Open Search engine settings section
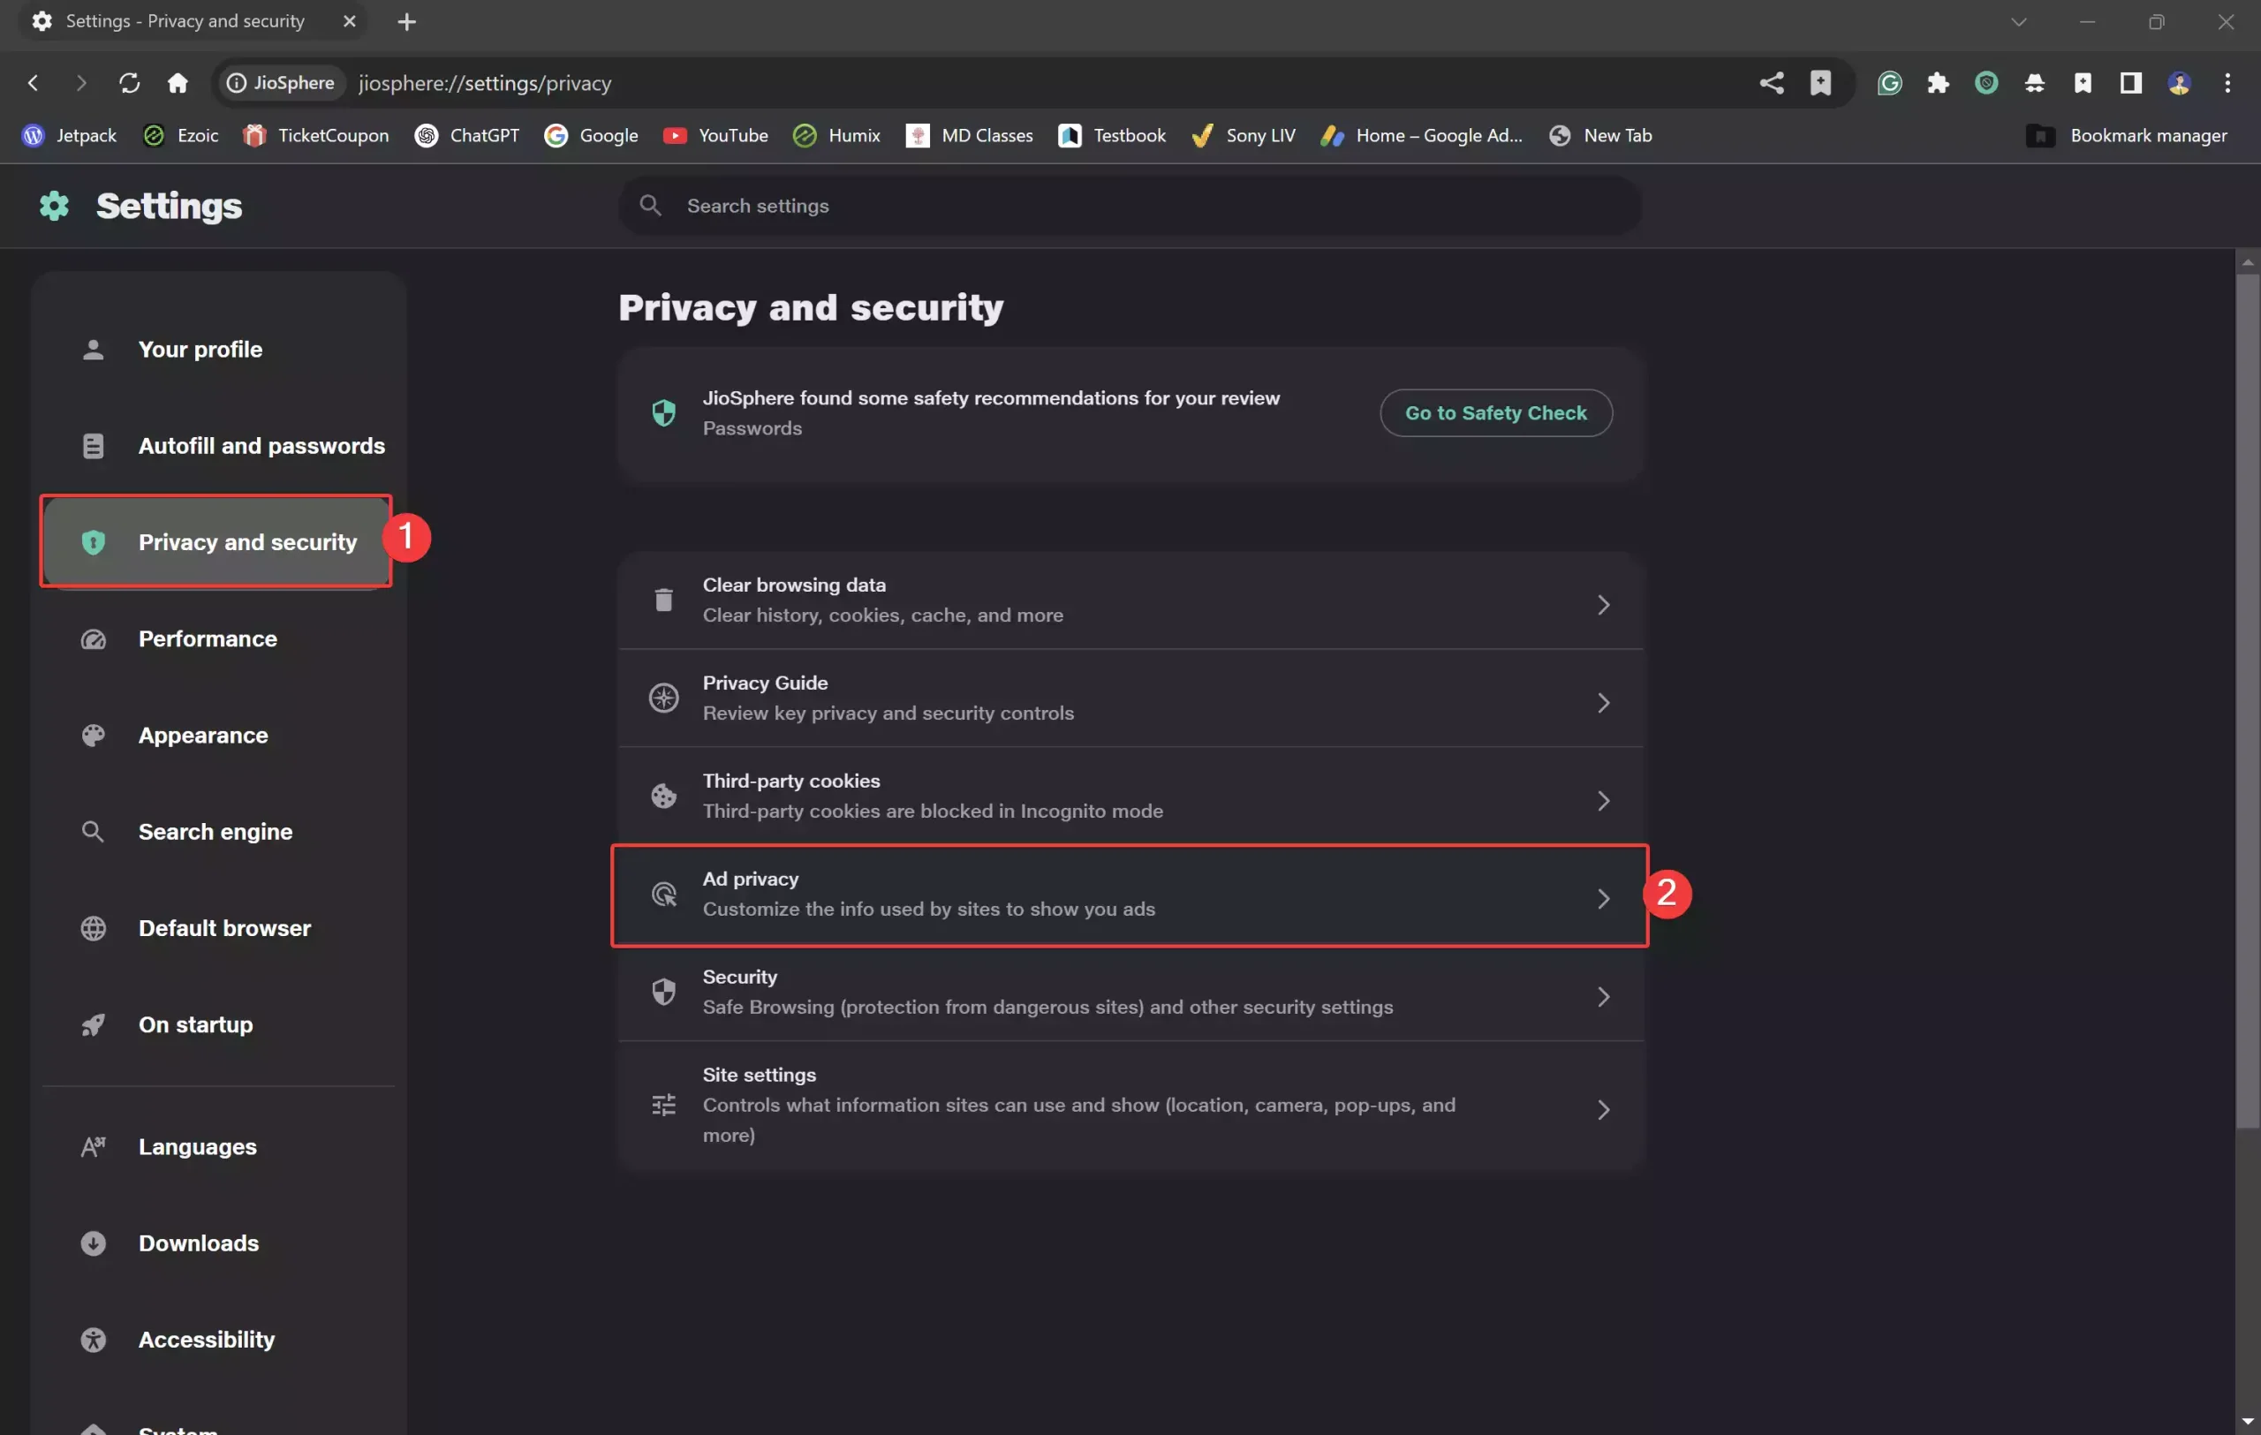The width and height of the screenshot is (2261, 1435). [x=215, y=832]
